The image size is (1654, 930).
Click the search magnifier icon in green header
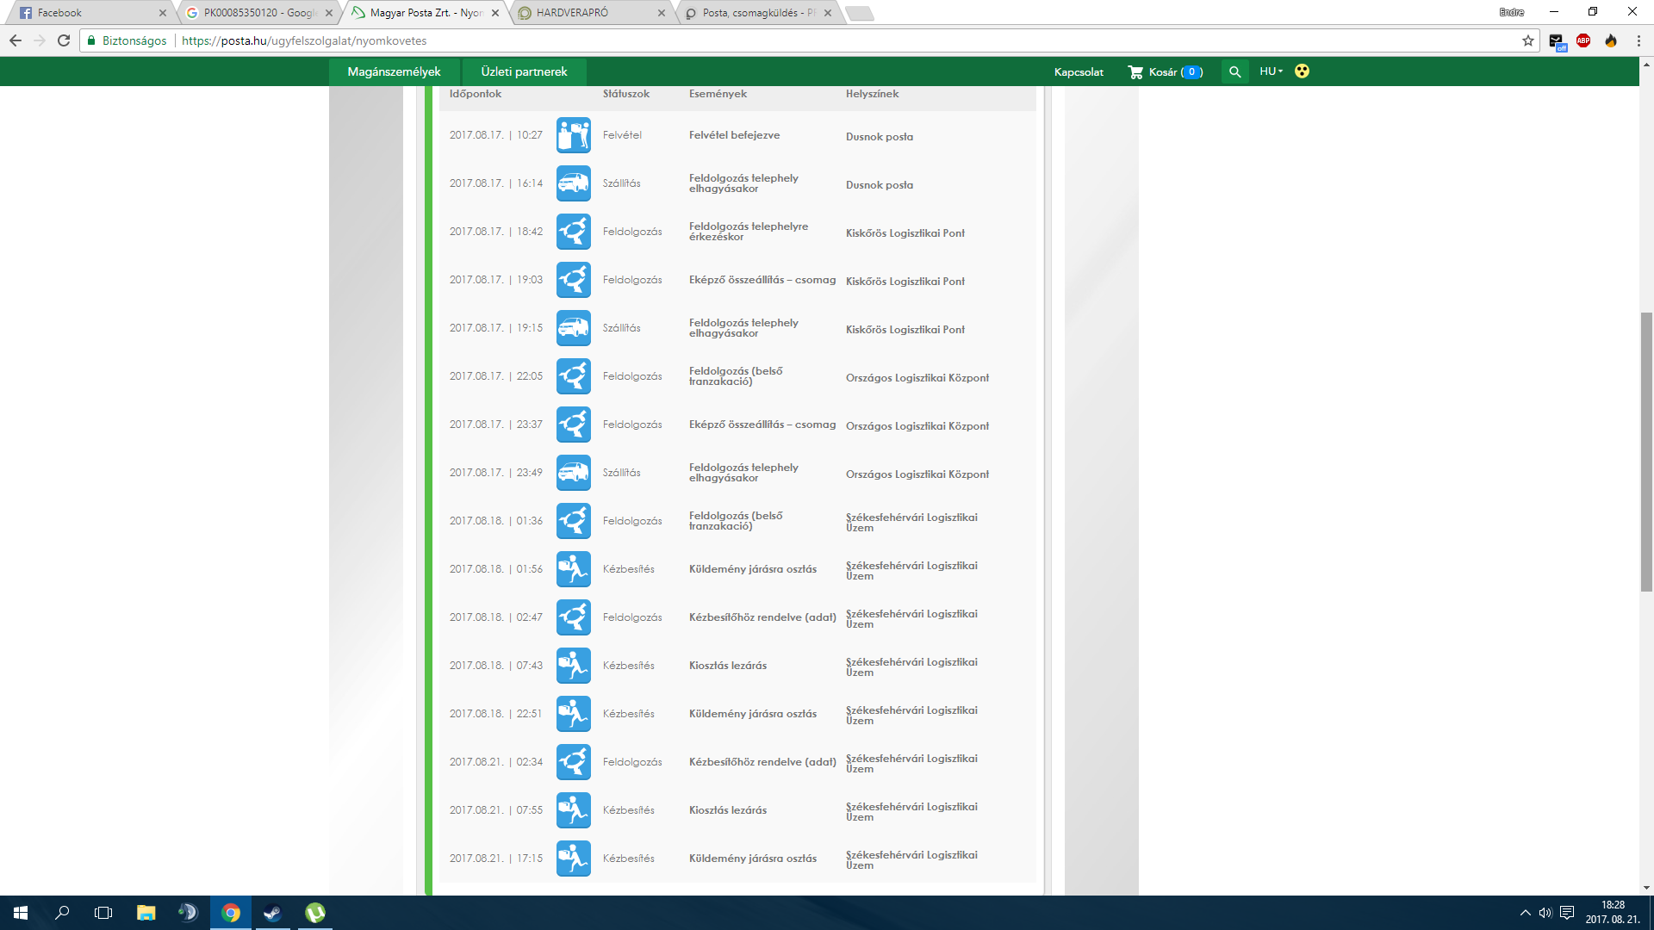coord(1234,71)
